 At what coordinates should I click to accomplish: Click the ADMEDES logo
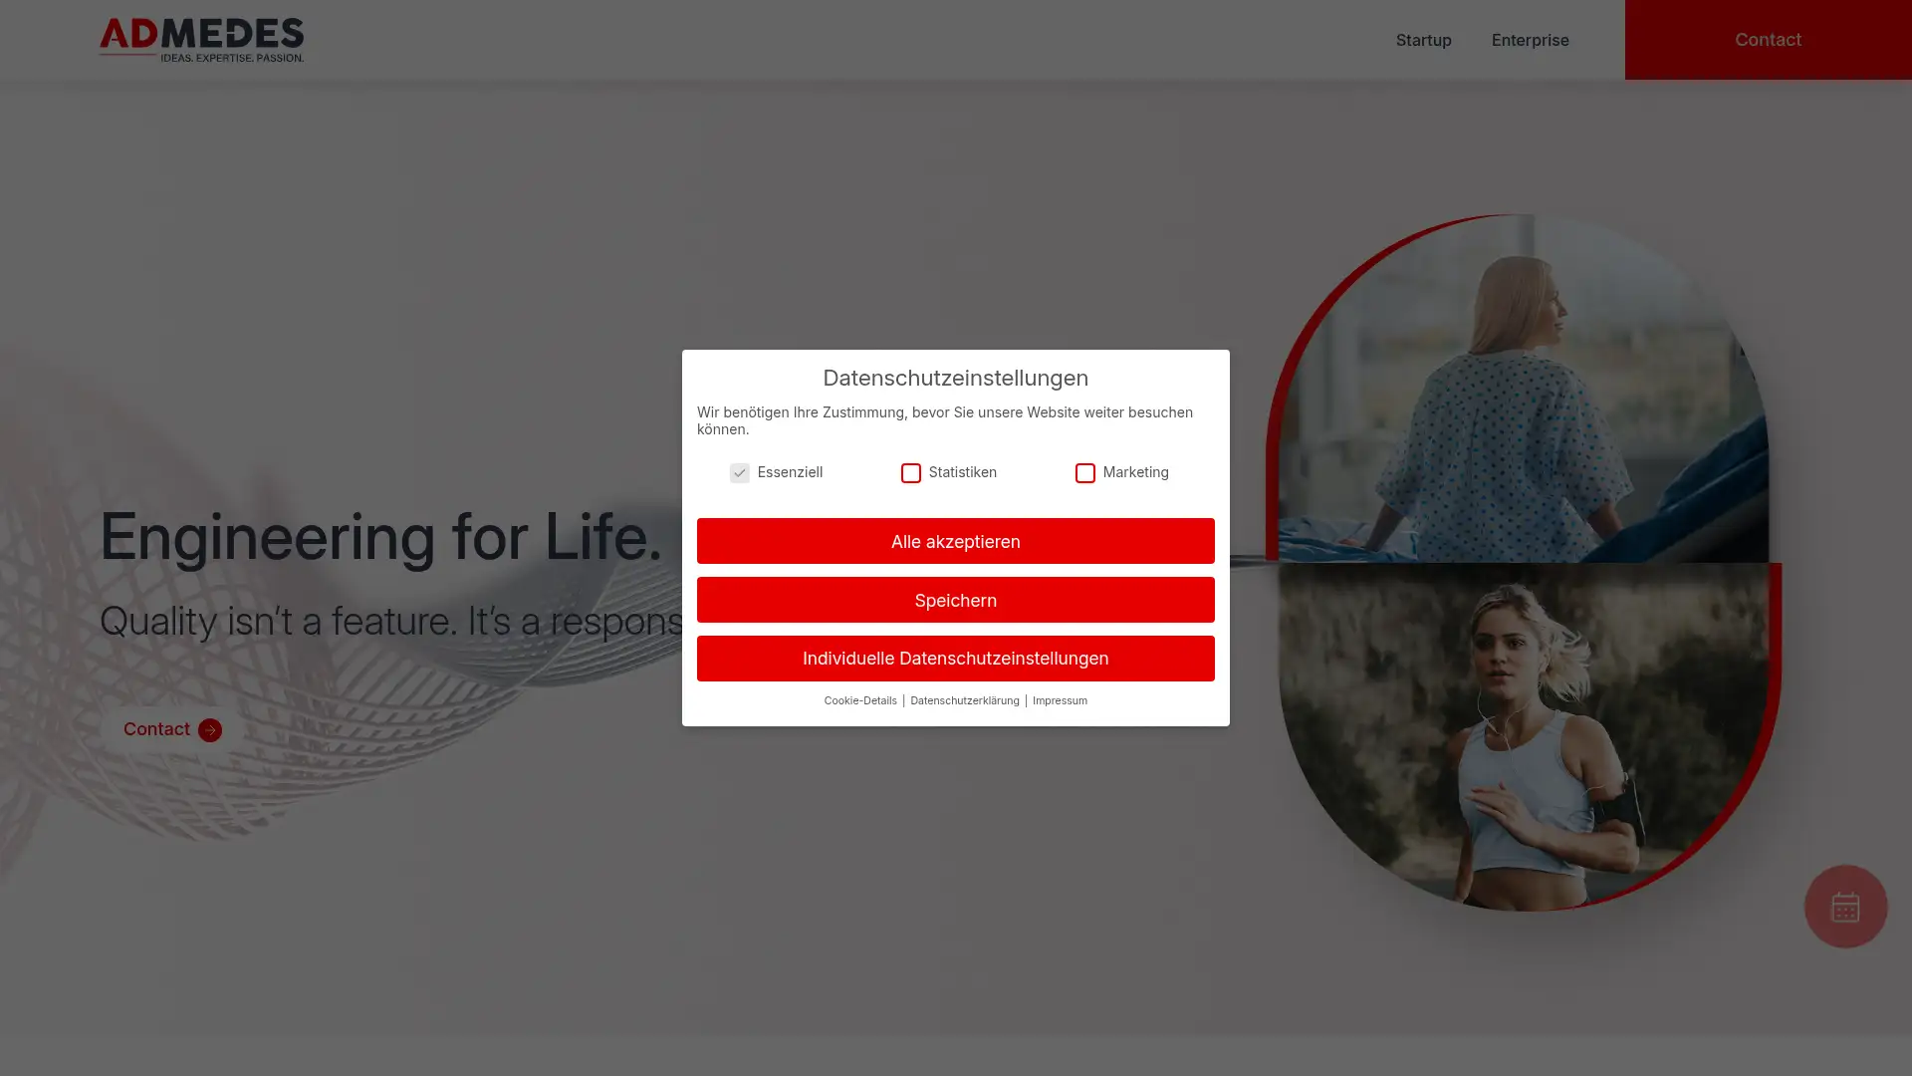(201, 39)
